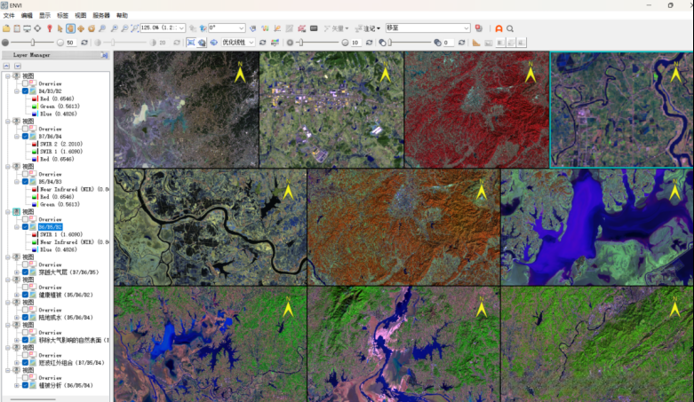Select the red location pin tool

(x=48, y=28)
